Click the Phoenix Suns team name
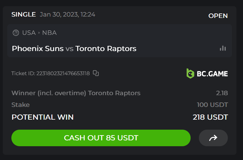The height and width of the screenshot is (160, 243). click(38, 49)
